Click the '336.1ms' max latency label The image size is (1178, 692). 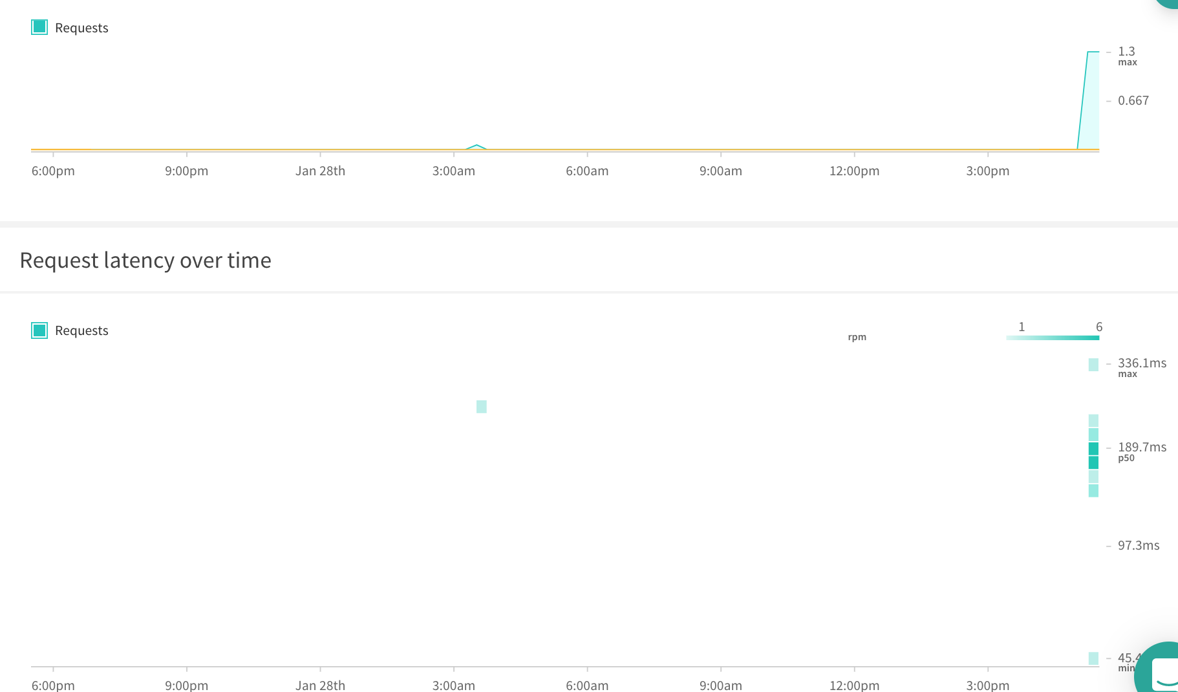pos(1142,363)
